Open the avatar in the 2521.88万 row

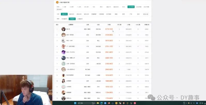click(64, 52)
